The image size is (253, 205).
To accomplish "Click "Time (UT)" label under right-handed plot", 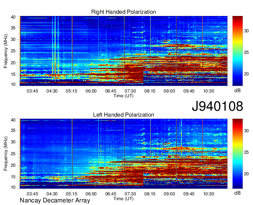I will click(124, 96).
